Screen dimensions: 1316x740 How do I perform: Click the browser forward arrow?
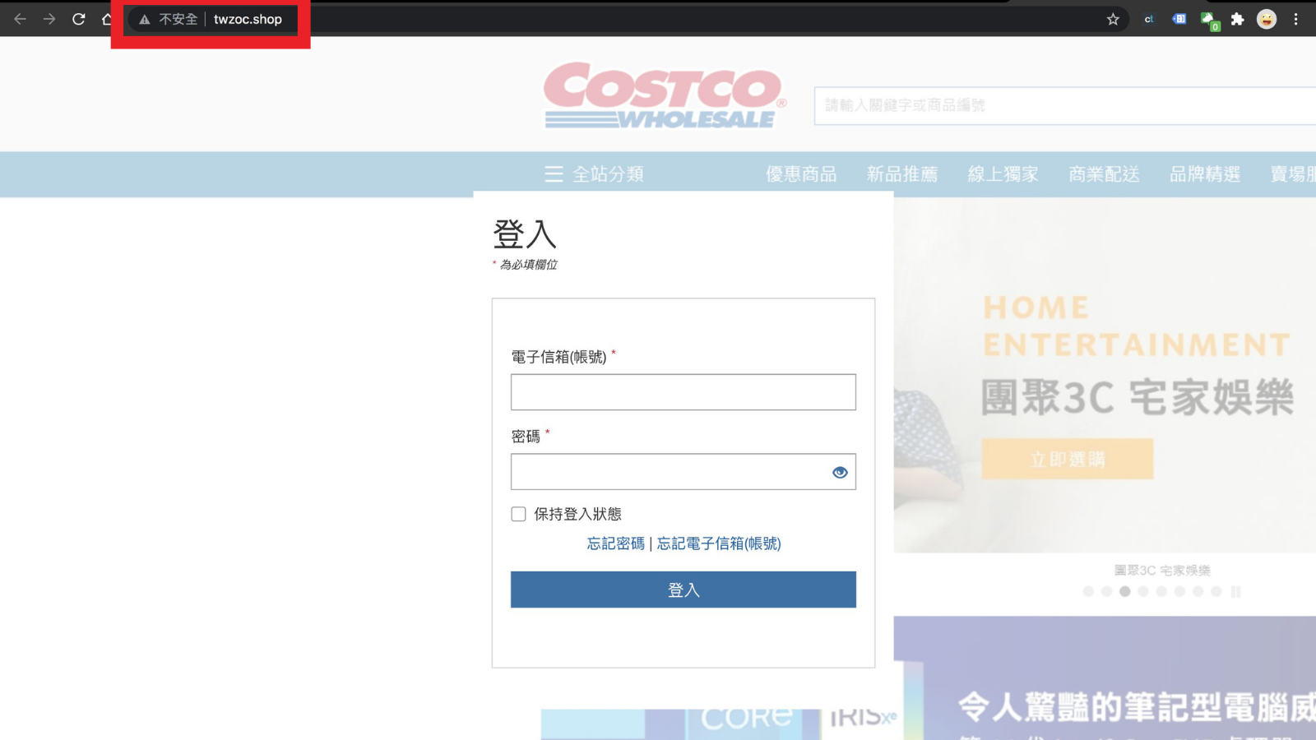click(49, 19)
